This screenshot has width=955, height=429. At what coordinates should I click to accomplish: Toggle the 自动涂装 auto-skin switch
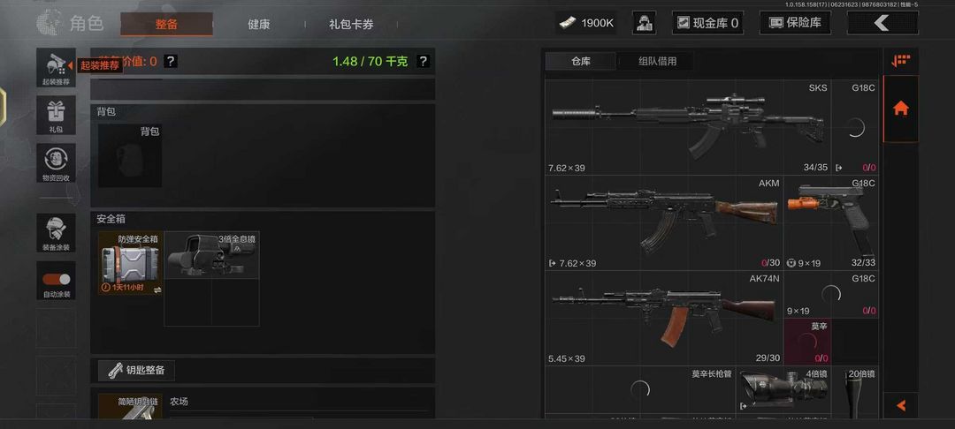(x=56, y=280)
